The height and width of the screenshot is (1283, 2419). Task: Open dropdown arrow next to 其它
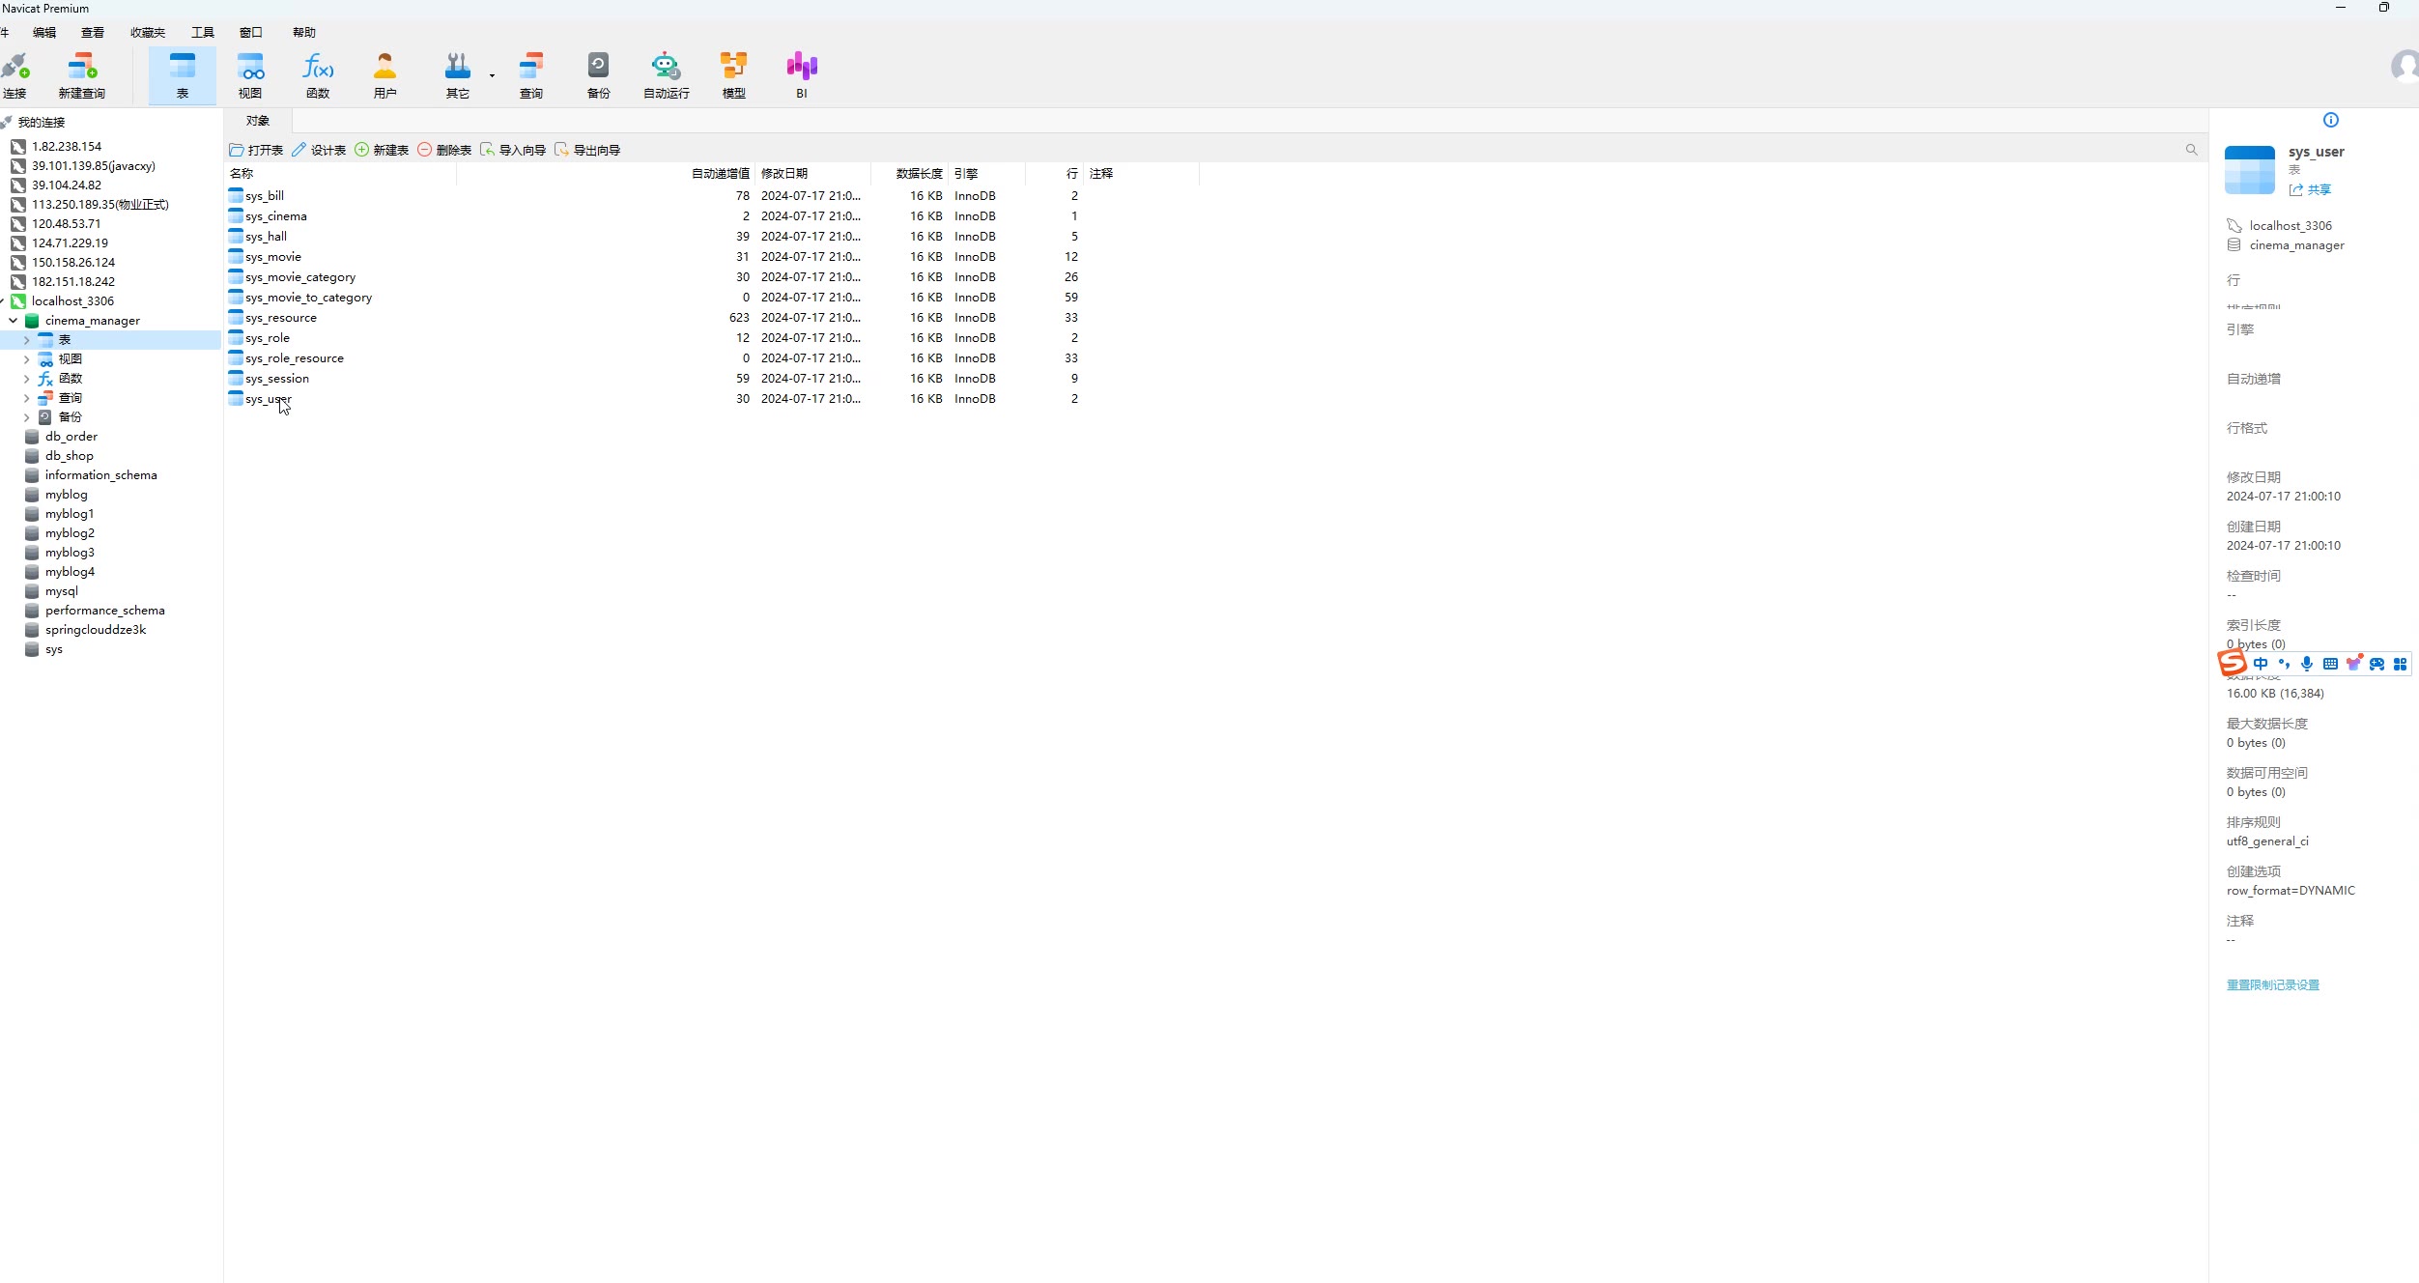(492, 75)
